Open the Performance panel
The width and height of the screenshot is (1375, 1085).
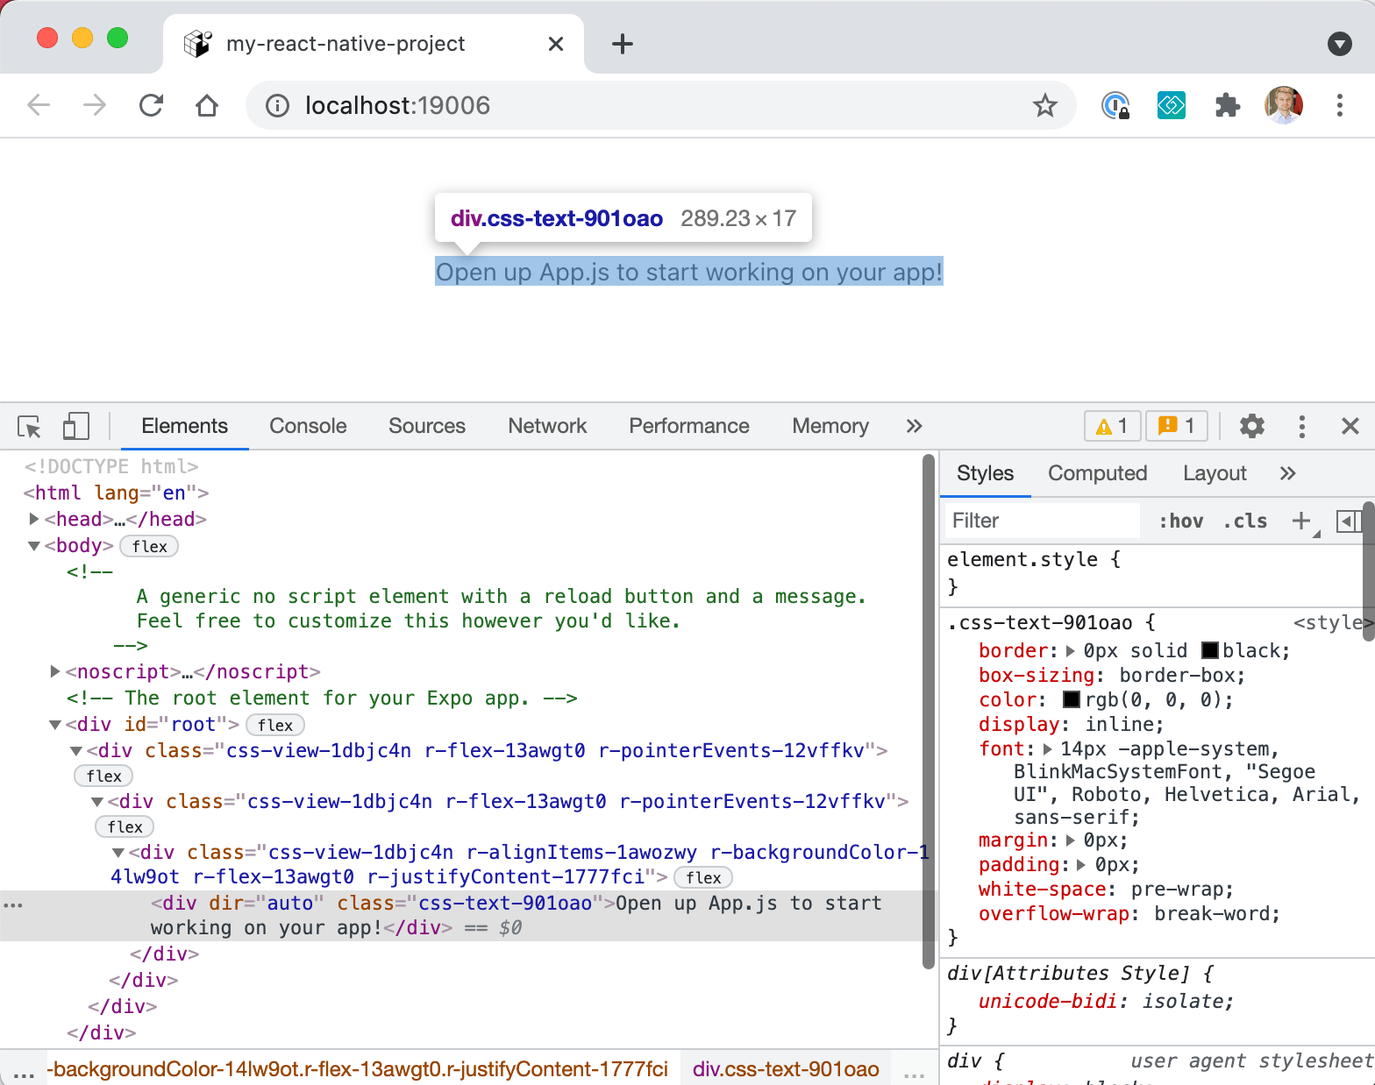689,426
